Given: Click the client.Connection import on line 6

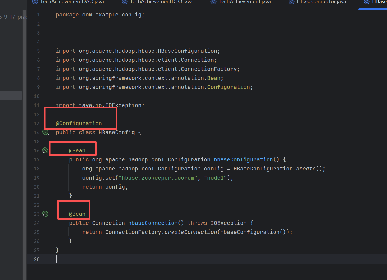Looking at the screenshot, I should click(x=136, y=60).
